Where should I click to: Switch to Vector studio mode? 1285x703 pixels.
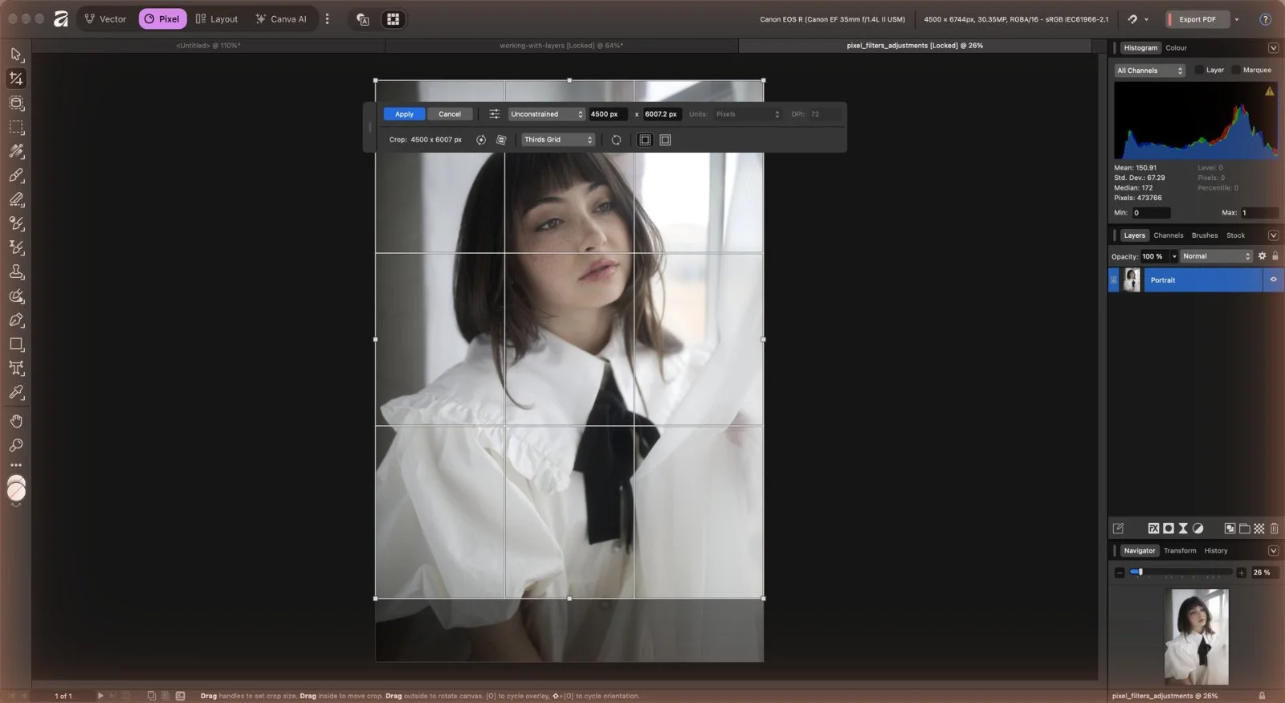click(105, 19)
